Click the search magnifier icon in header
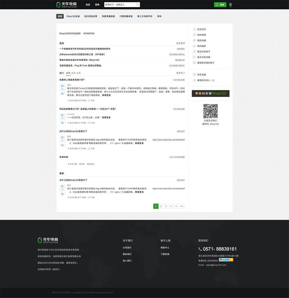289x298 pixels. tap(137, 5)
